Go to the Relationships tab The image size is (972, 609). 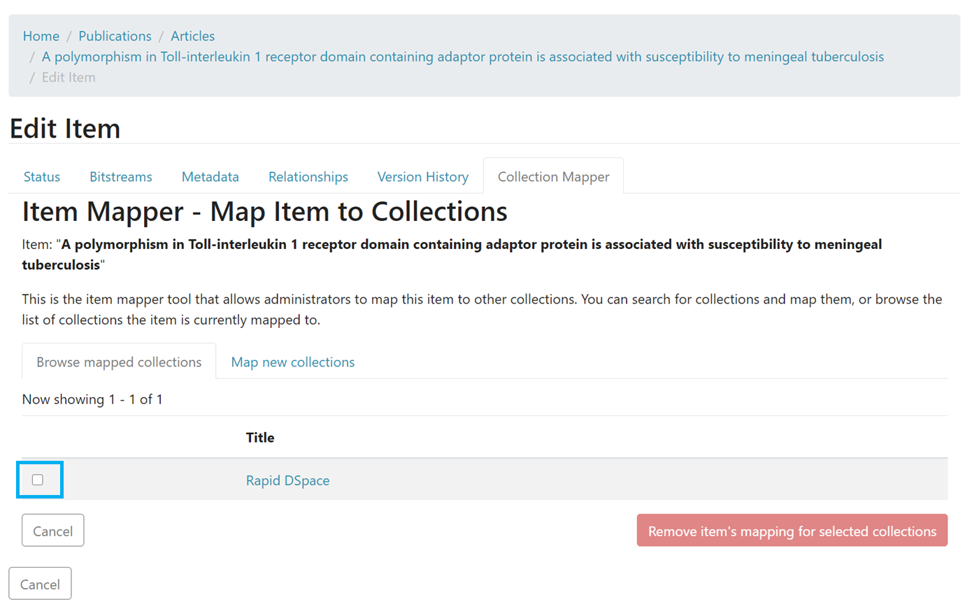[308, 177]
